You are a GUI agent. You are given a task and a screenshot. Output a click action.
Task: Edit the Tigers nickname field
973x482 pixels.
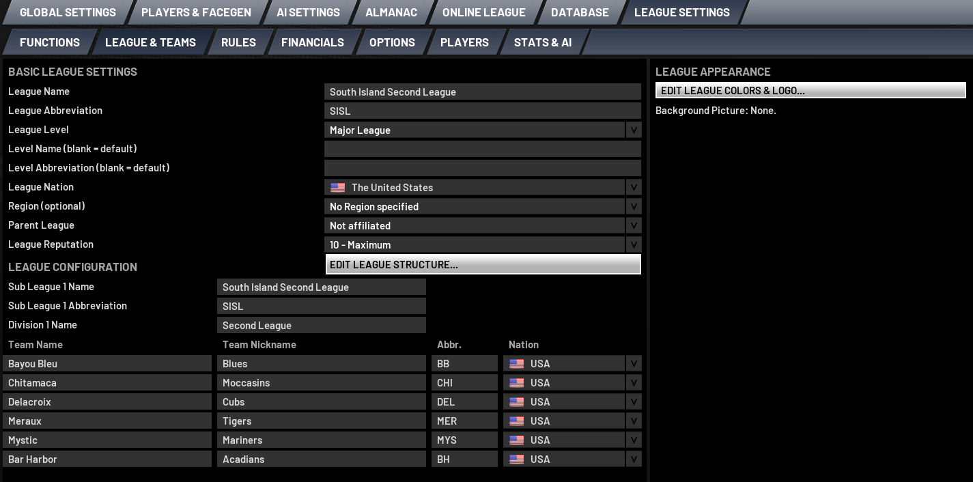pos(322,421)
